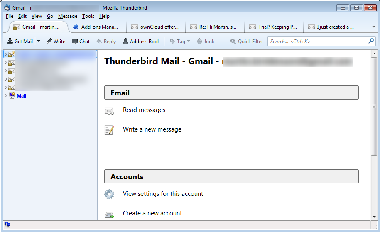Click the notepad-pencil new message icon
The height and width of the screenshot is (232, 380).
click(x=109, y=130)
